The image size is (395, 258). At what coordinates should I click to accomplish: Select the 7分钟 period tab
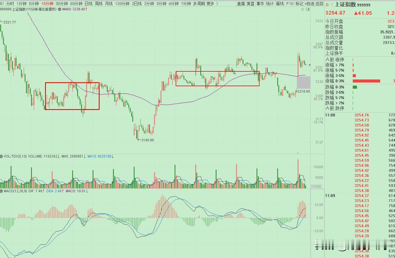(x=186, y=4)
